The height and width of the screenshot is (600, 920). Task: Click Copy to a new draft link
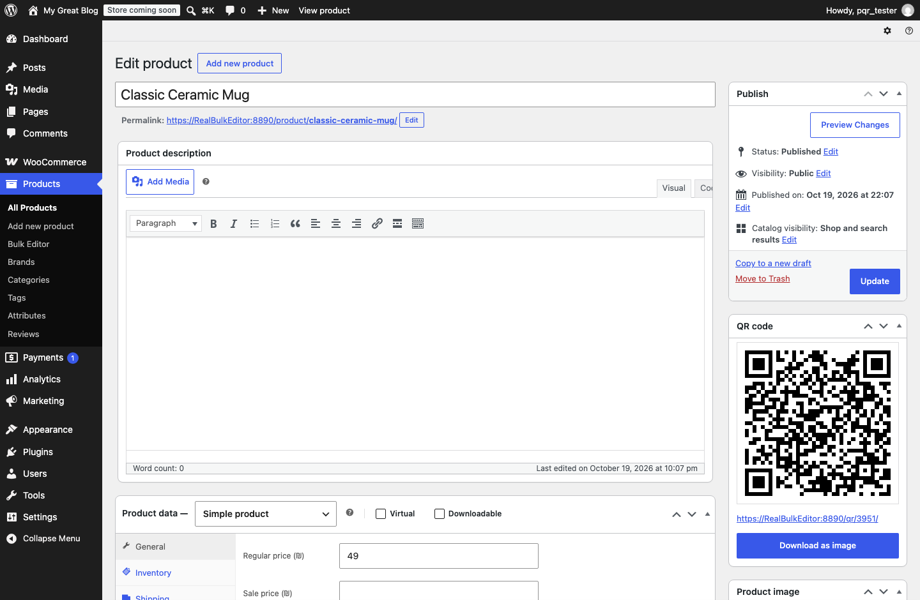[x=773, y=264]
